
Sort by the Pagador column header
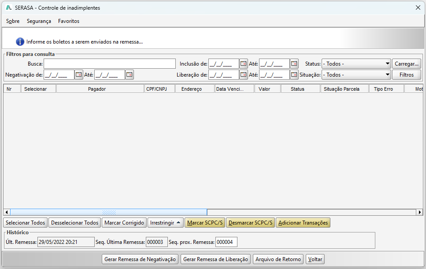tap(100, 89)
